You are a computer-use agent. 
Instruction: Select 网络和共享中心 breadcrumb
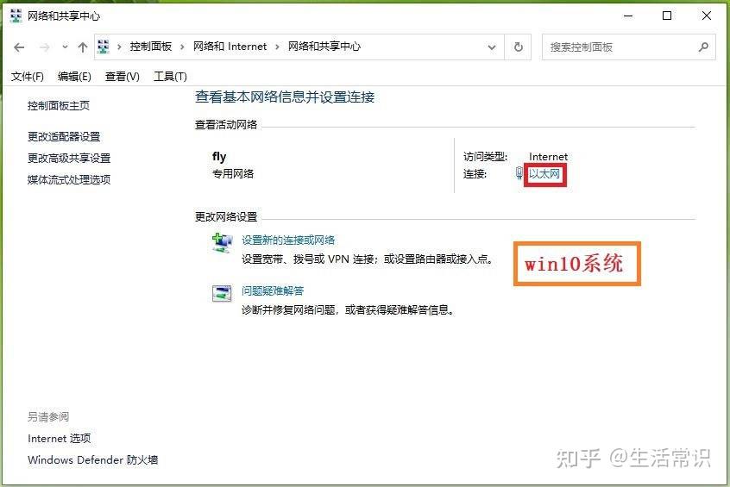[324, 47]
